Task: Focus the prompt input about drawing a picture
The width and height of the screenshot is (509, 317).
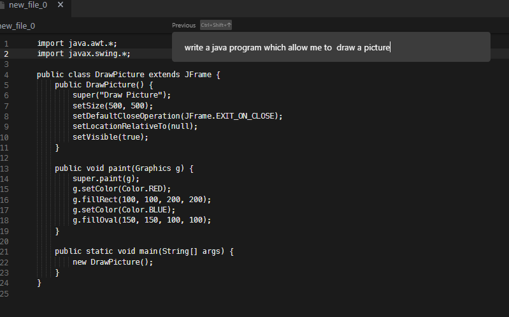Action: click(331, 48)
